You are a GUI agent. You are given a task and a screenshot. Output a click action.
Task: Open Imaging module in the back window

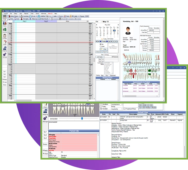coord(45,112)
